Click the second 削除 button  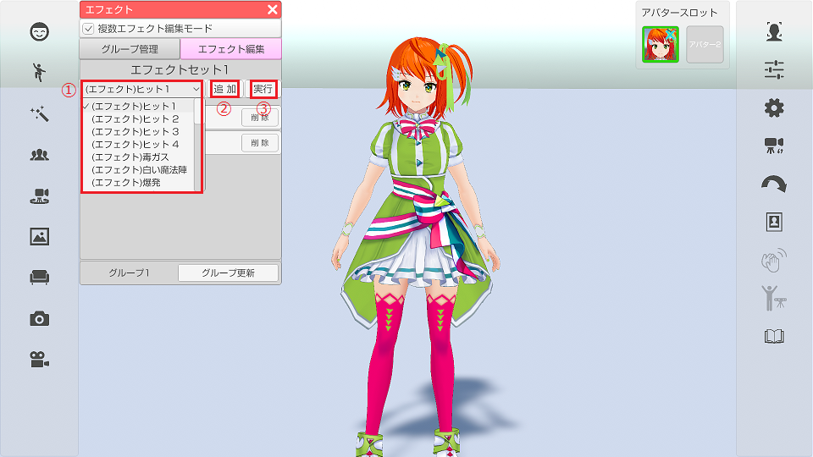[x=260, y=143]
